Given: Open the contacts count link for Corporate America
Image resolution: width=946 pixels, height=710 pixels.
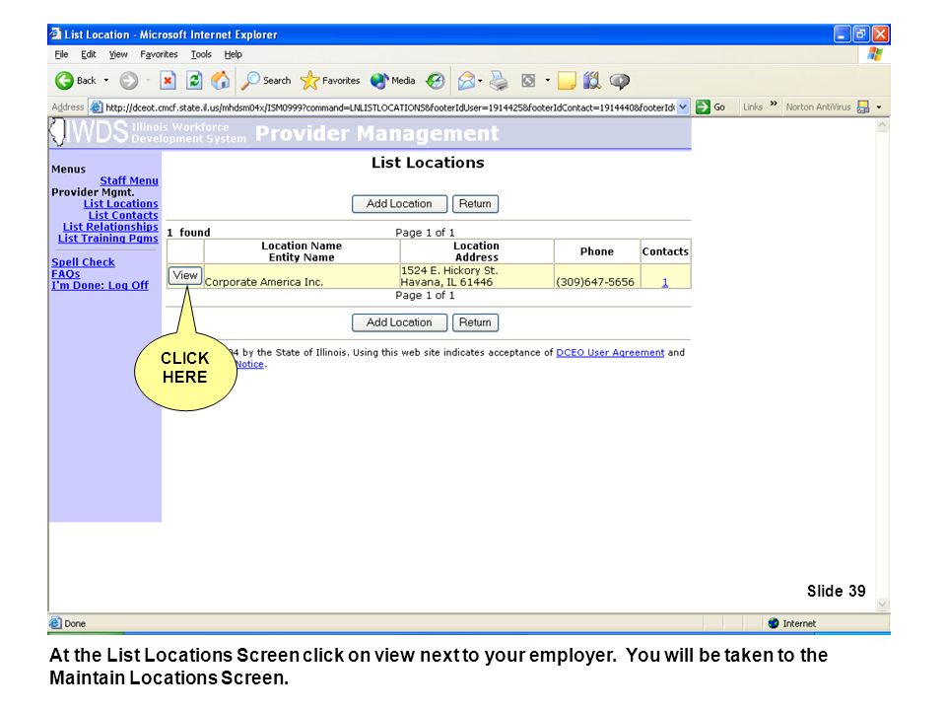Looking at the screenshot, I should pyautogui.click(x=665, y=282).
